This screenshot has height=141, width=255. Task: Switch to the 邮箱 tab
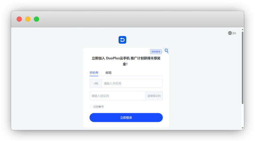[108, 73]
